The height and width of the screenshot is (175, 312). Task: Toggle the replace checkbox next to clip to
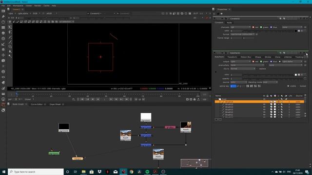(257, 69)
